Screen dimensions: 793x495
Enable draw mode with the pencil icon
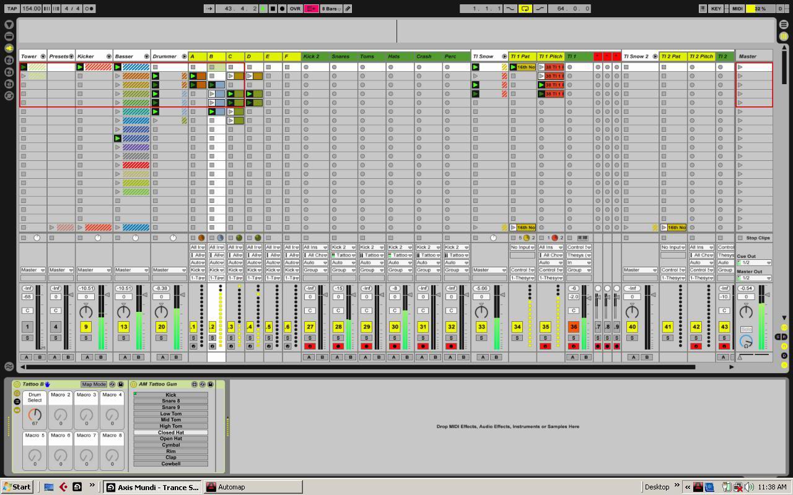click(348, 9)
